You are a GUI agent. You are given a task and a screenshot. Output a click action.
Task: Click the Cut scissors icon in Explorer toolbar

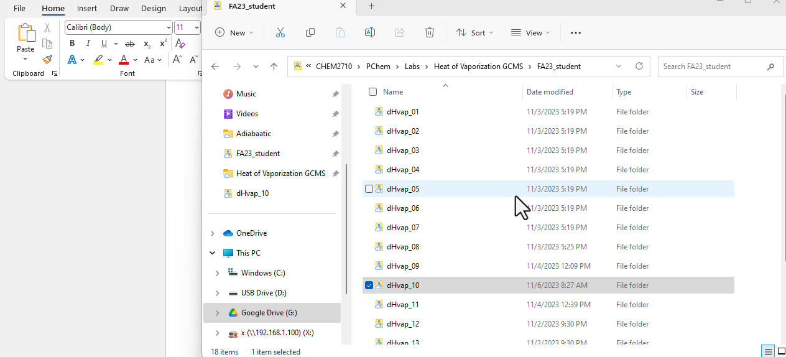coord(280,32)
